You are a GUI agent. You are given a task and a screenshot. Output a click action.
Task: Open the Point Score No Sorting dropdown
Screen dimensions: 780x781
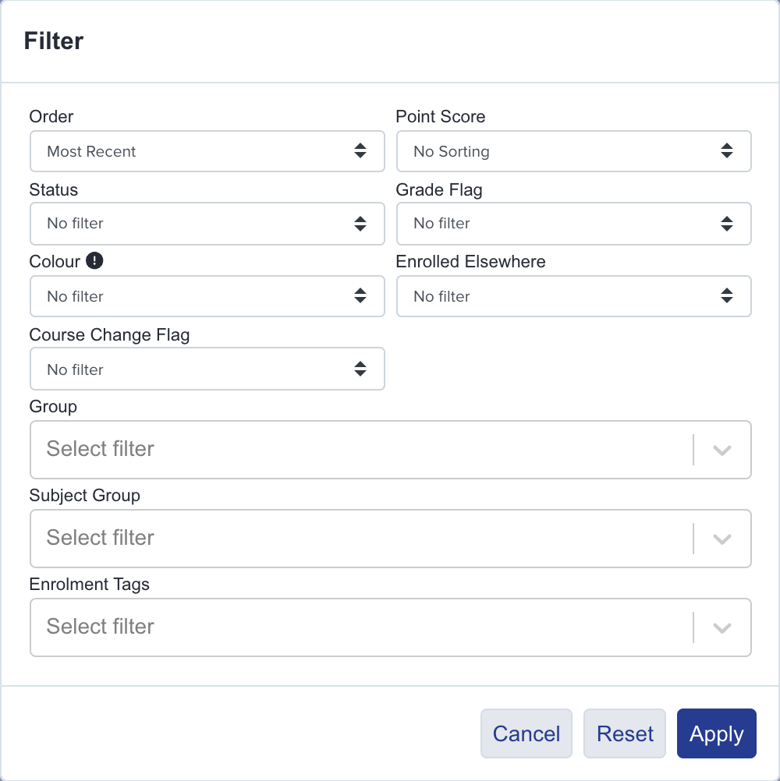coord(573,151)
